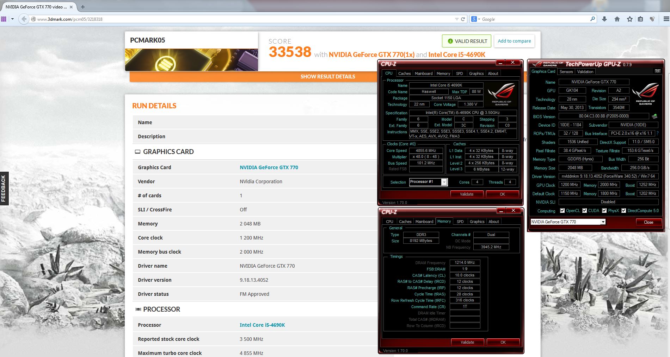This screenshot has width=670, height=357.
Task: Click the graphics card monitor icon heading
Action: pyautogui.click(x=137, y=152)
